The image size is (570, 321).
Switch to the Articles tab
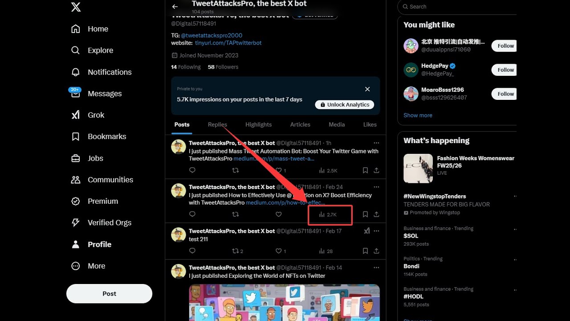300,125
